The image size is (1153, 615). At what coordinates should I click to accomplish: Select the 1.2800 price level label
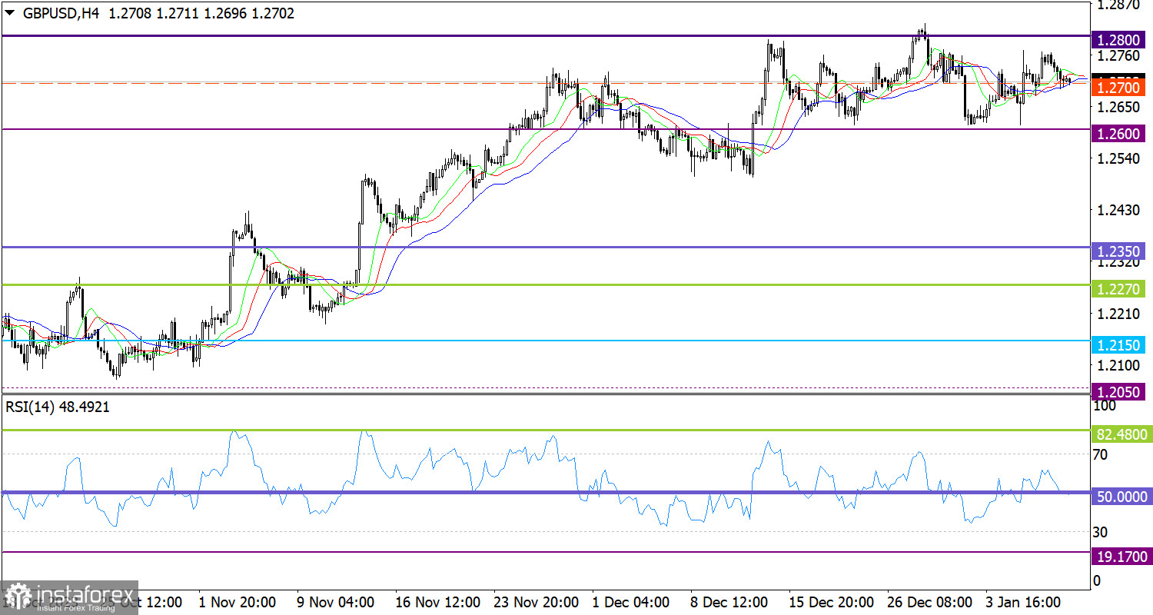[1119, 41]
